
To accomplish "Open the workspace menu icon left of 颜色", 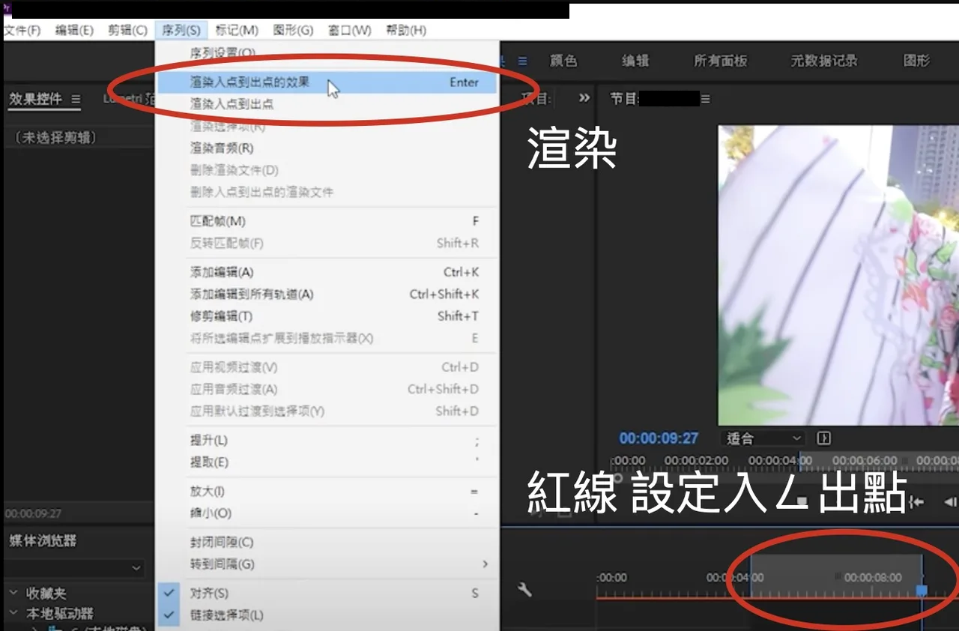I will [522, 61].
